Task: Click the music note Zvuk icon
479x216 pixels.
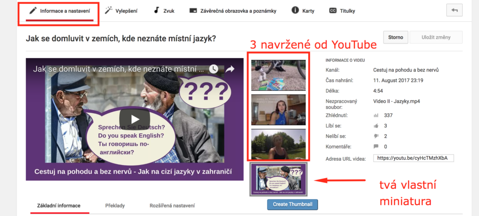Action: pos(157,10)
